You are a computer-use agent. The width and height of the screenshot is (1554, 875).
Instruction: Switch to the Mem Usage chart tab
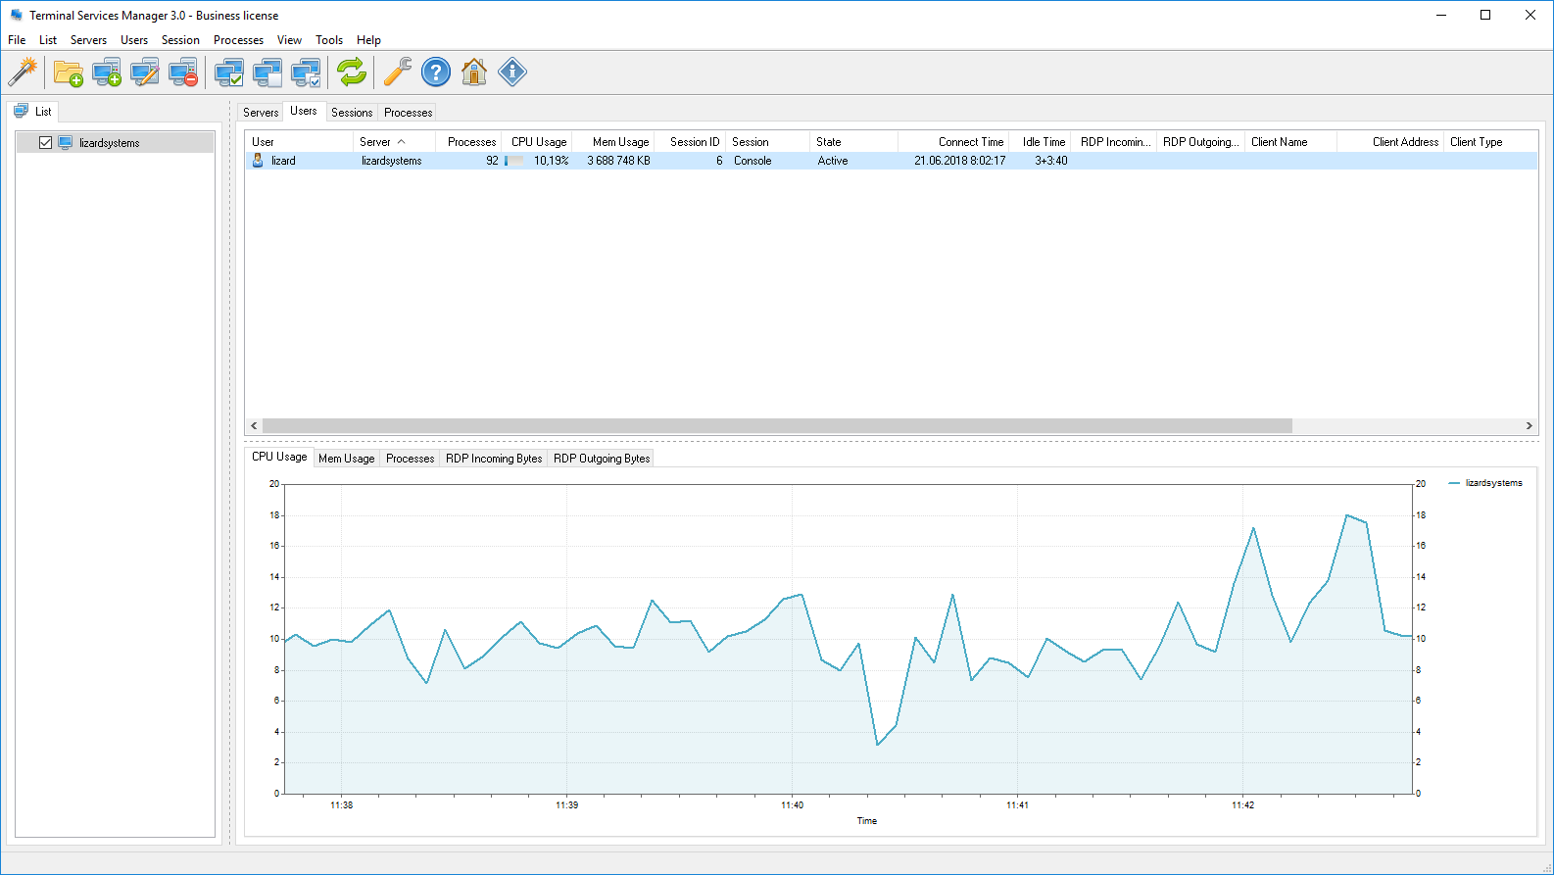346,459
